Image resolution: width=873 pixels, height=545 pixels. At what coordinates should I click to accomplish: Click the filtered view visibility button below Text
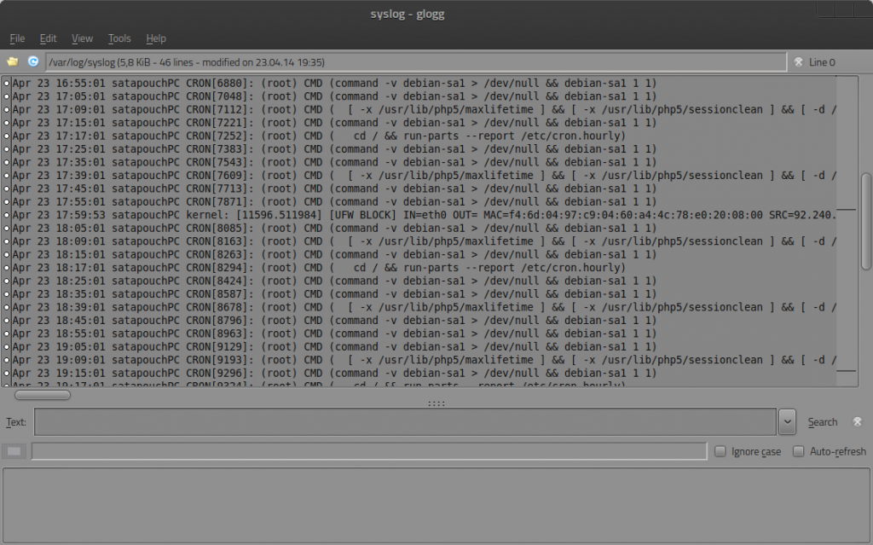click(14, 451)
